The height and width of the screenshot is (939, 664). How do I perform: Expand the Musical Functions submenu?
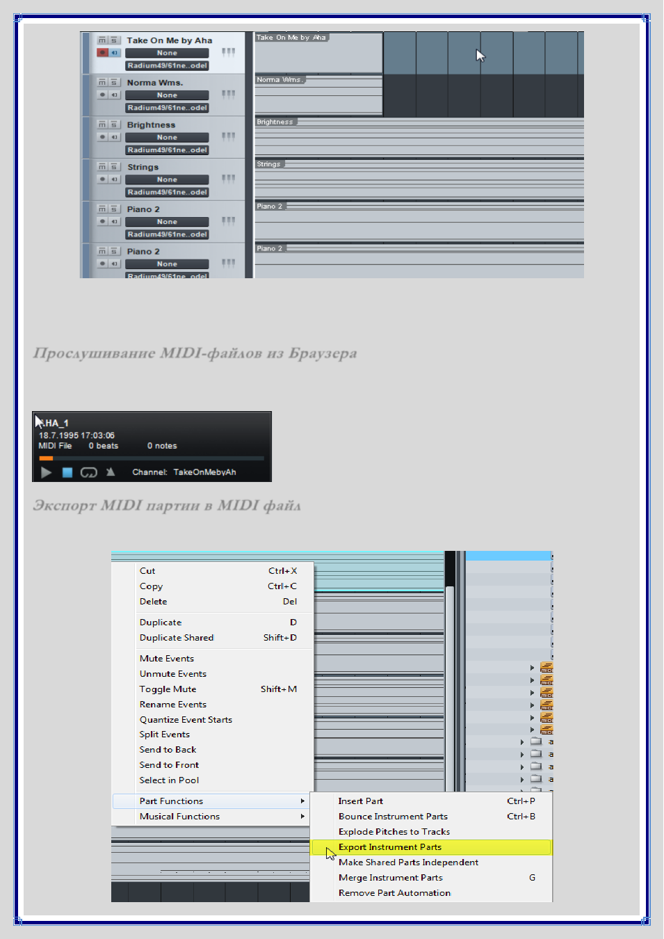pos(211,817)
